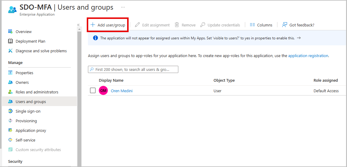Click the Custom security attributes icon
347x167 pixels.
click(10, 150)
